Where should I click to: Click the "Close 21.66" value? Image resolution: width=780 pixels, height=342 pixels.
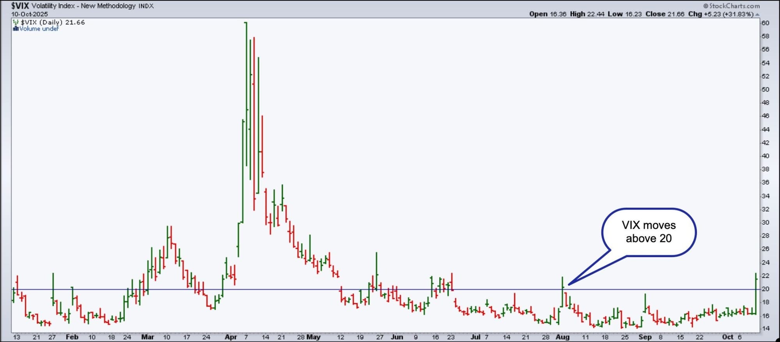pyautogui.click(x=665, y=14)
